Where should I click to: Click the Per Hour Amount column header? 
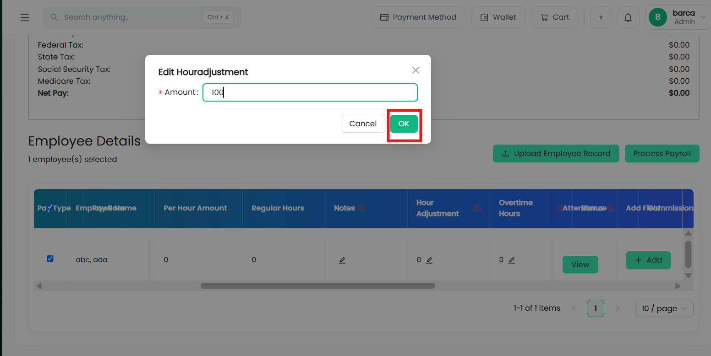(x=195, y=208)
